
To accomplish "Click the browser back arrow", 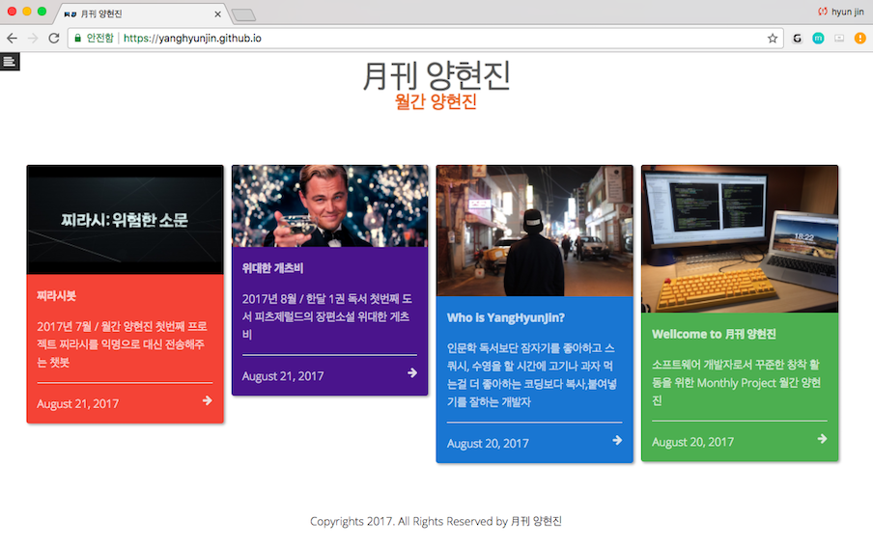I will [x=12, y=39].
